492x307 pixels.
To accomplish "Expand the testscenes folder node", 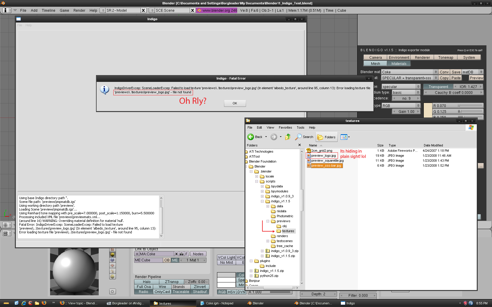I will click(268, 241).
